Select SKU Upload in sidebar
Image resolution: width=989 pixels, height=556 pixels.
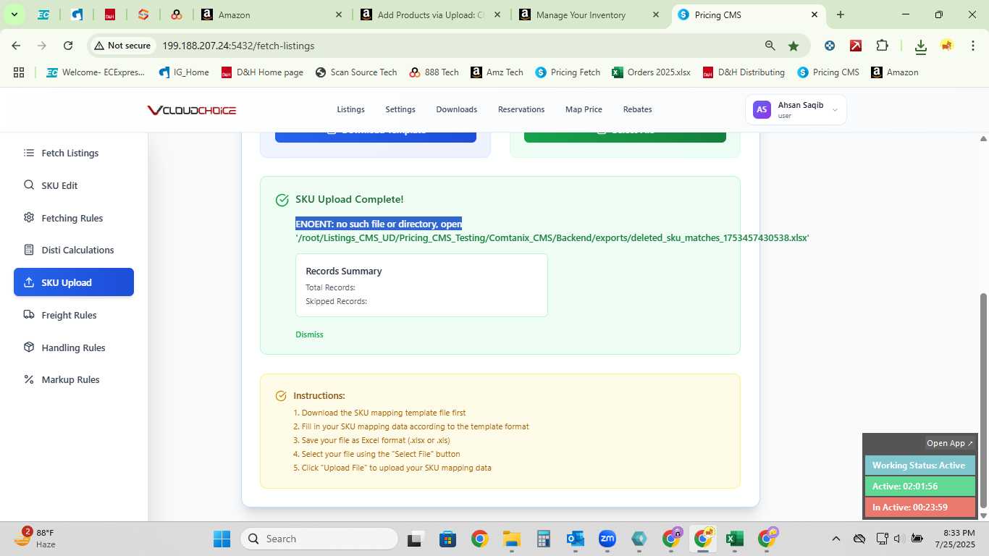[x=74, y=282]
